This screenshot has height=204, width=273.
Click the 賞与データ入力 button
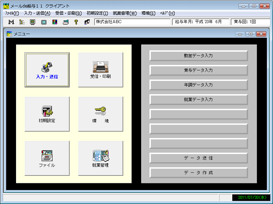click(x=199, y=70)
